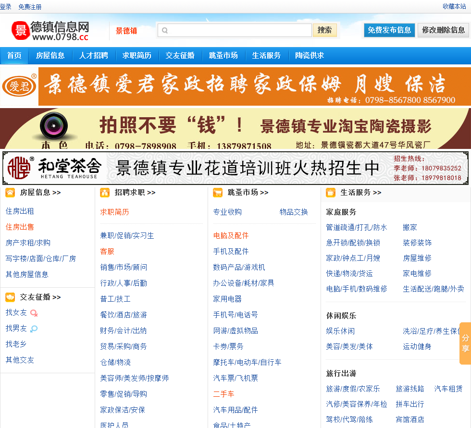Screen dimensions: 471x428
Task: Open 专业收购 link
Action: click(x=227, y=212)
